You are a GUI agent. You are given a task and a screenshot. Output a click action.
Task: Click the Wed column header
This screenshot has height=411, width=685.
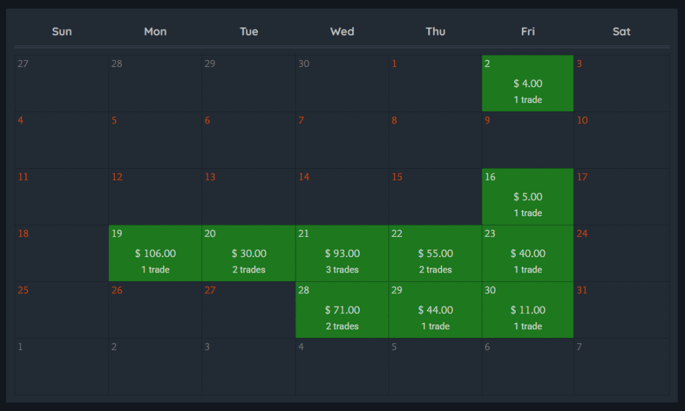342,31
